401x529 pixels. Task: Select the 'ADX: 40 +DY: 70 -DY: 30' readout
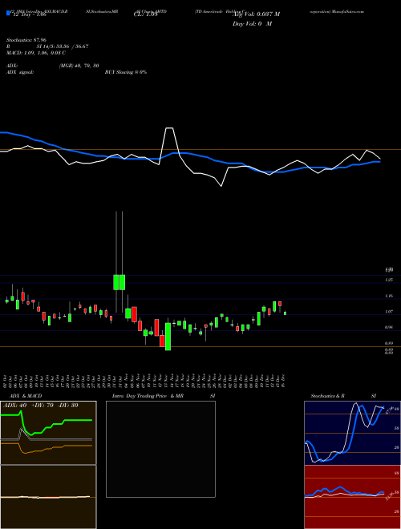(x=41, y=406)
